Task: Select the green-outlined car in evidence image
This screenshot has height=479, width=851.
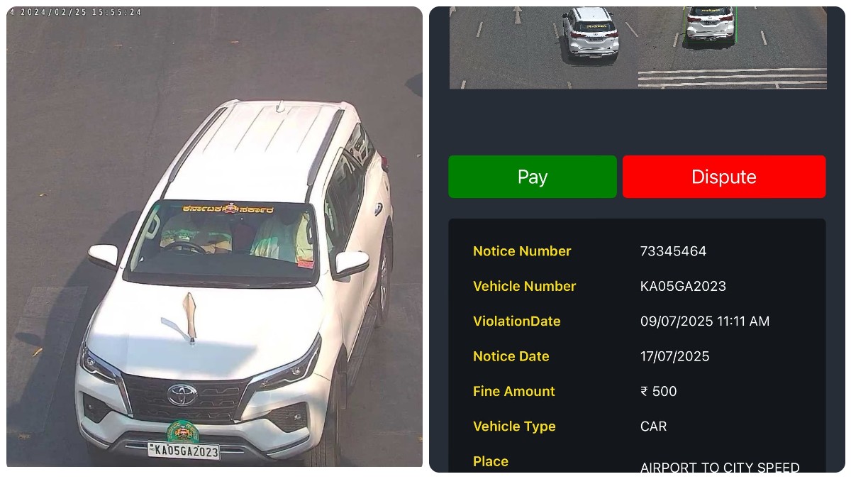Action: 710,25
